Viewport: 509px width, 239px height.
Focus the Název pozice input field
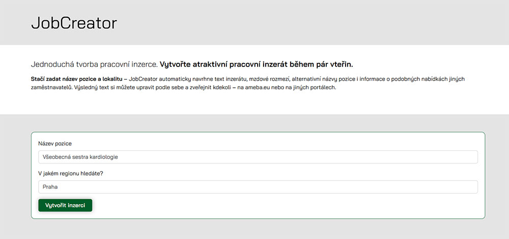(258, 157)
